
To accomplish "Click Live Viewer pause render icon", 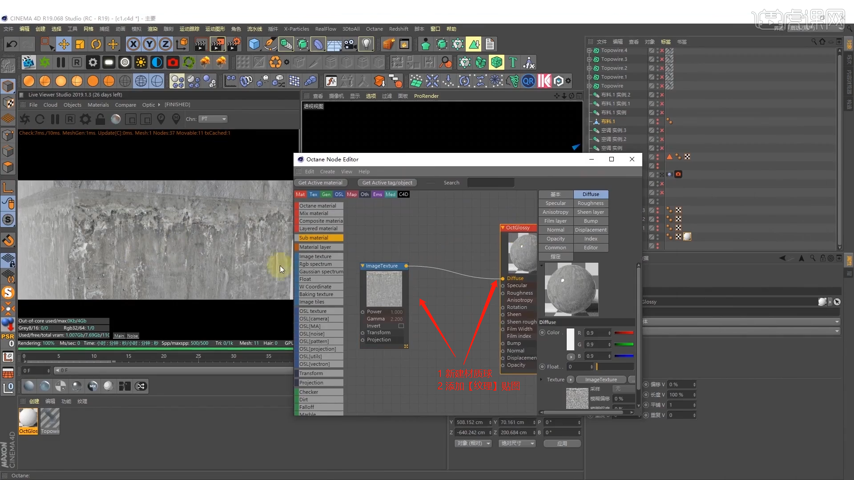I will [x=55, y=119].
